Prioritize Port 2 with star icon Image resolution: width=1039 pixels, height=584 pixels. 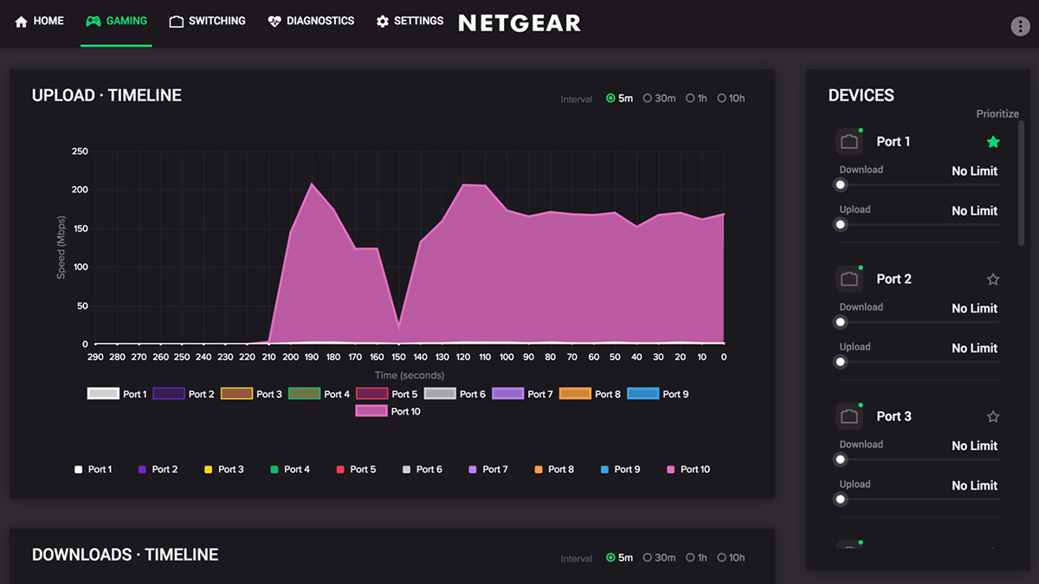(x=993, y=279)
